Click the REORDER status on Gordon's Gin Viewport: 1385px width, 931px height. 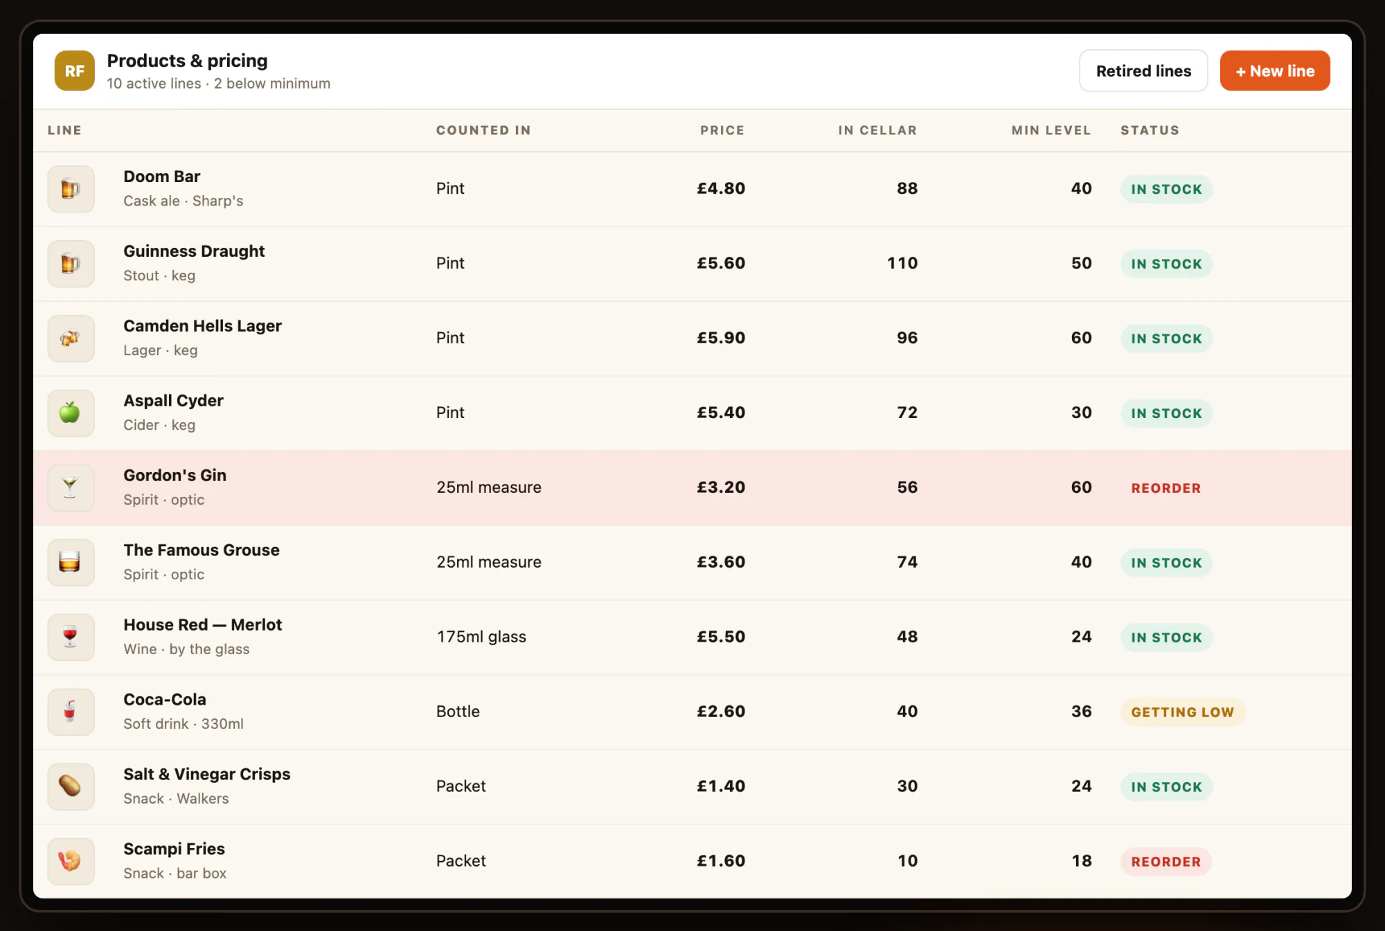pos(1166,488)
